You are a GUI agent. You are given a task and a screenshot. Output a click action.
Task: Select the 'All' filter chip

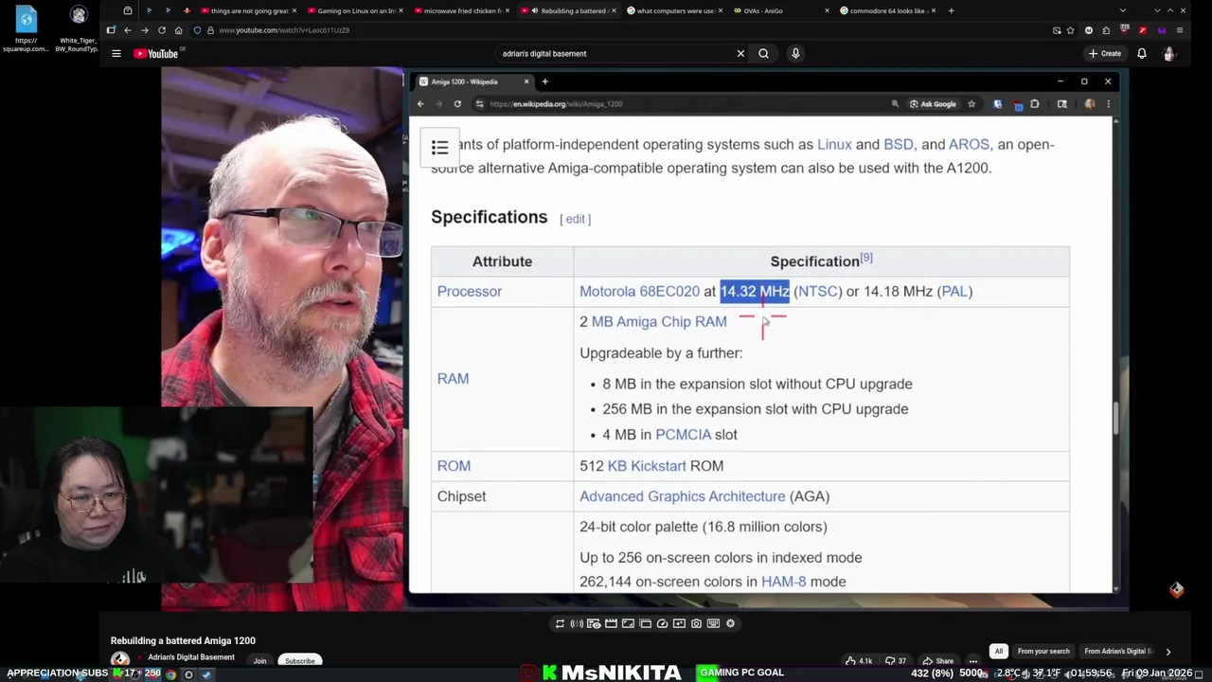point(998,652)
